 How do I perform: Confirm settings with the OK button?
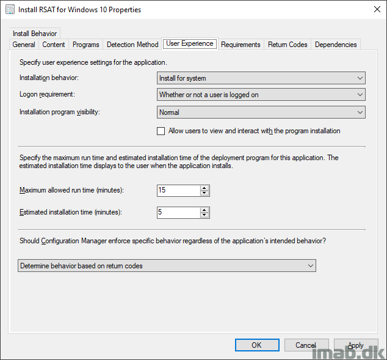[x=257, y=345]
